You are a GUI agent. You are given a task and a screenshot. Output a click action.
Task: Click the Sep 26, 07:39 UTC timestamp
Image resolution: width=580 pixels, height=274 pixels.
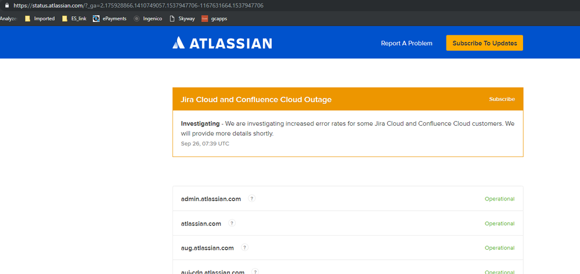click(205, 144)
